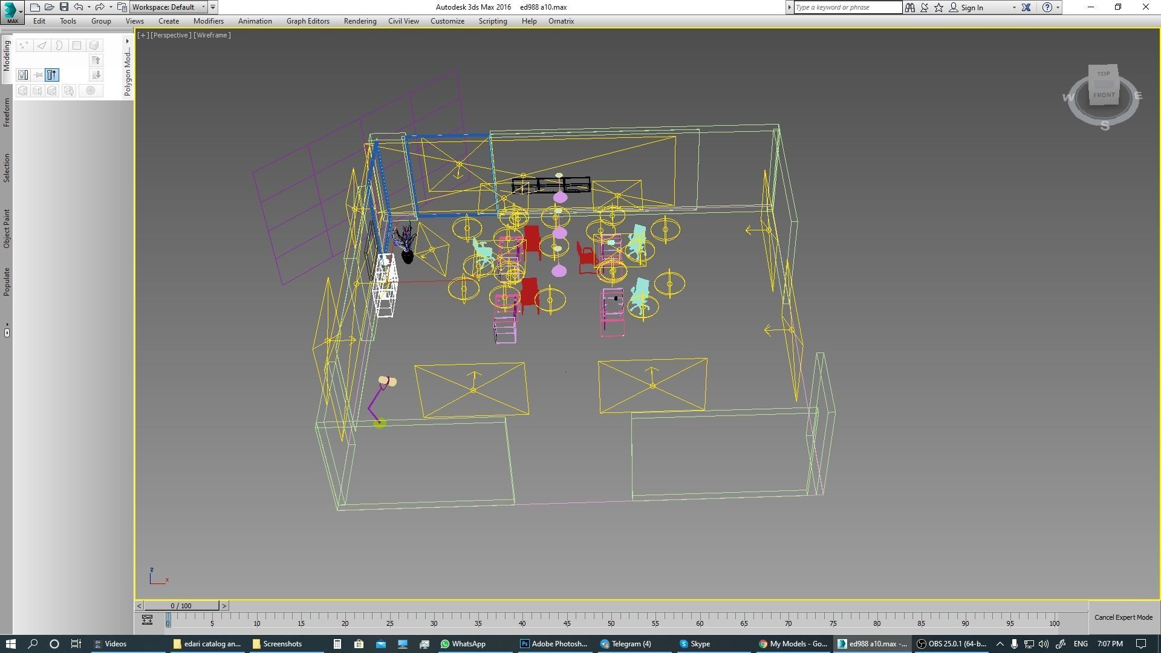
Task: Open Quick Access Toolbar customize arrow
Action: (213, 7)
